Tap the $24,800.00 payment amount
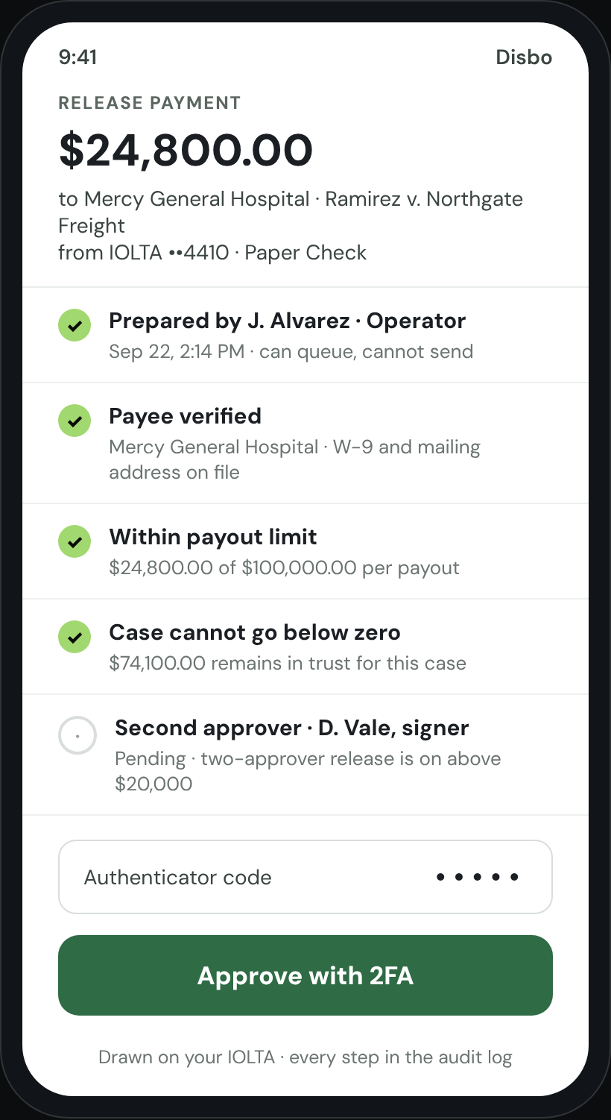Image resolution: width=611 pixels, height=1120 pixels. pos(186,150)
